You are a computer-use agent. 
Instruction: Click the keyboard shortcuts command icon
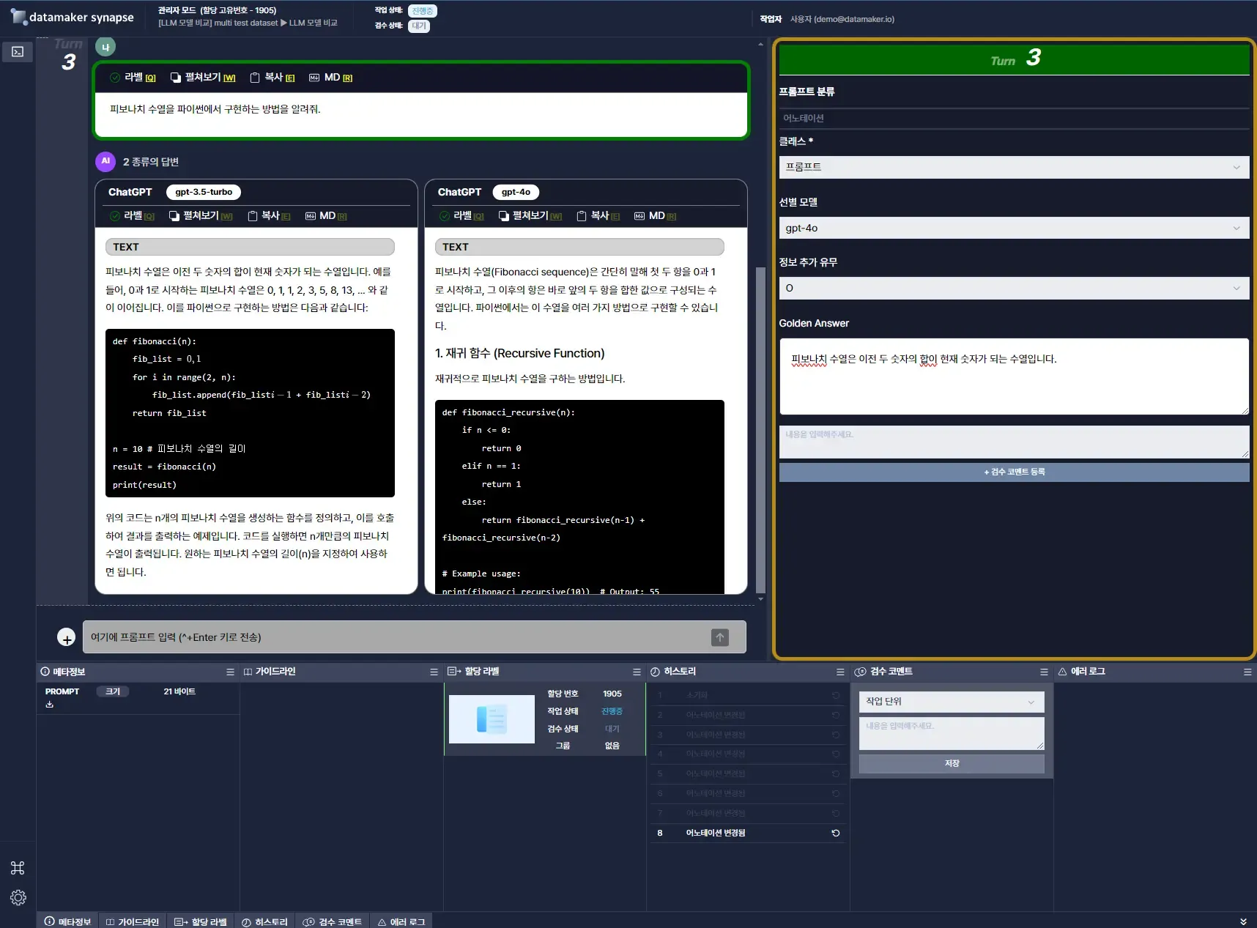click(x=18, y=868)
